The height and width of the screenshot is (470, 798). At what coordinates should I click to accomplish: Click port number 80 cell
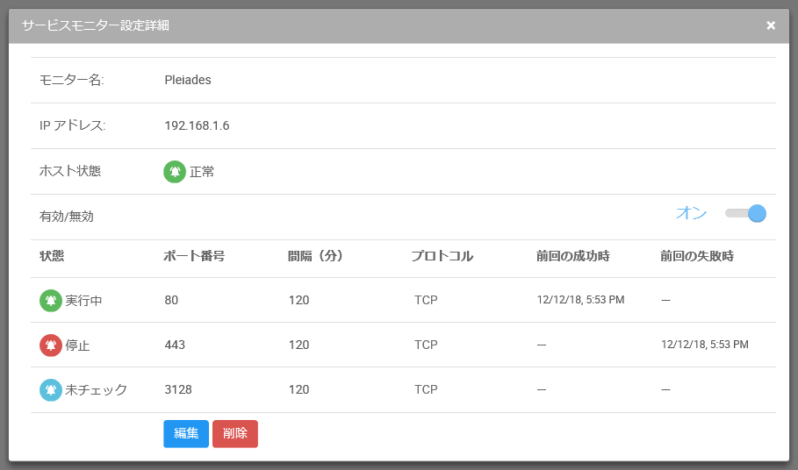pos(171,300)
